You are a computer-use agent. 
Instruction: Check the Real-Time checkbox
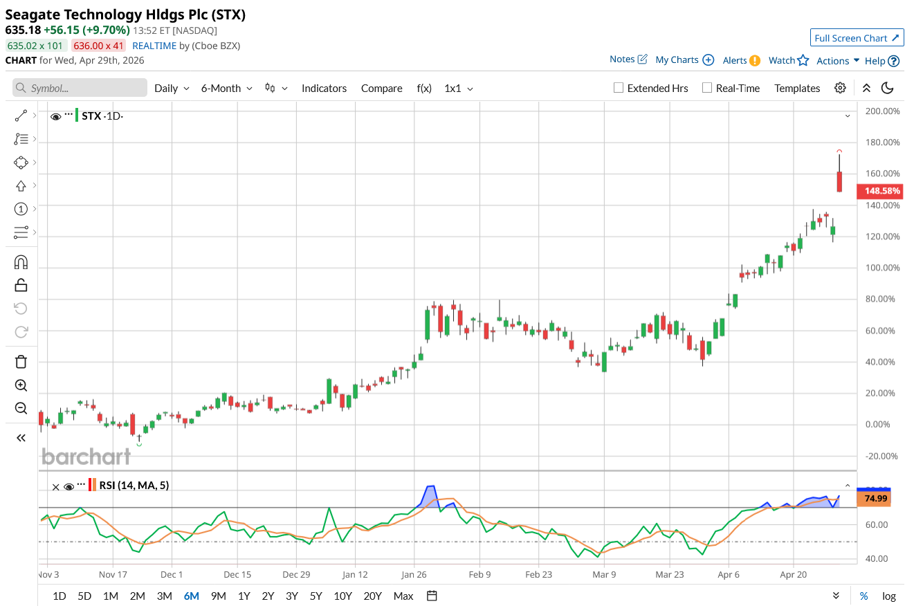tap(707, 88)
